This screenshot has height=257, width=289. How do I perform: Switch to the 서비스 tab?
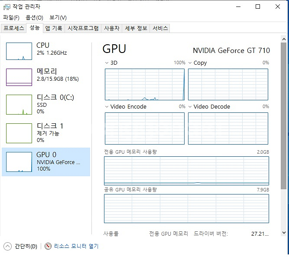coord(160,28)
